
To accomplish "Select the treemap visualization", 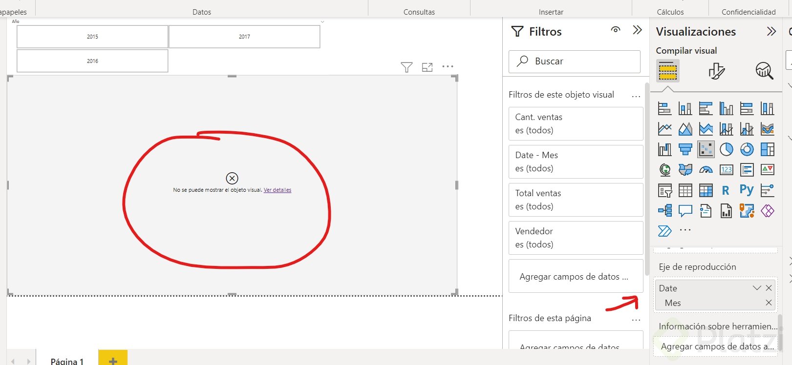I will pyautogui.click(x=767, y=149).
